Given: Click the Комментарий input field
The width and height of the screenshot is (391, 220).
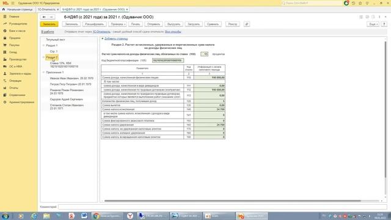Looking at the screenshot, I should point(222,207).
